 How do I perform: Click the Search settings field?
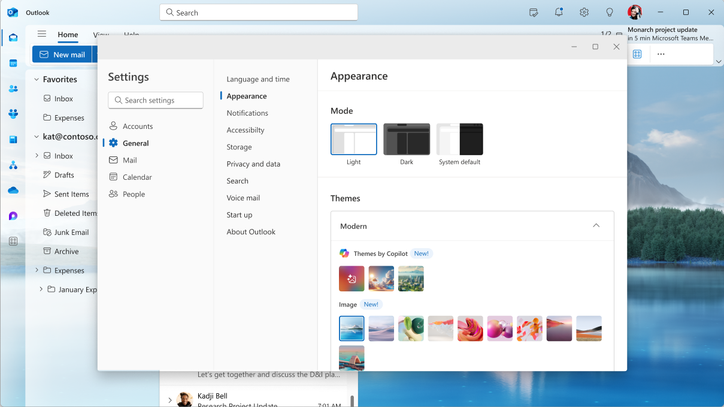click(155, 100)
